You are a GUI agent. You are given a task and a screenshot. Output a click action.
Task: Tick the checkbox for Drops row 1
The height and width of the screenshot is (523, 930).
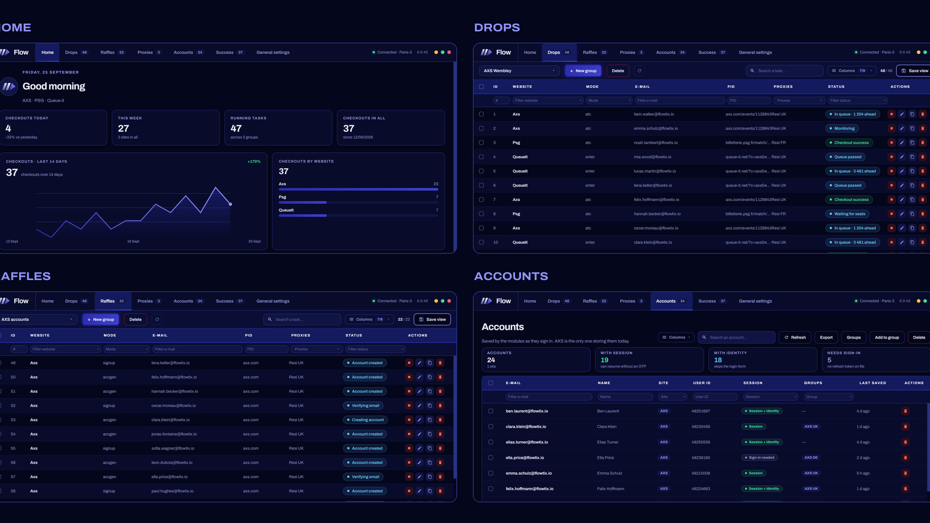481,114
